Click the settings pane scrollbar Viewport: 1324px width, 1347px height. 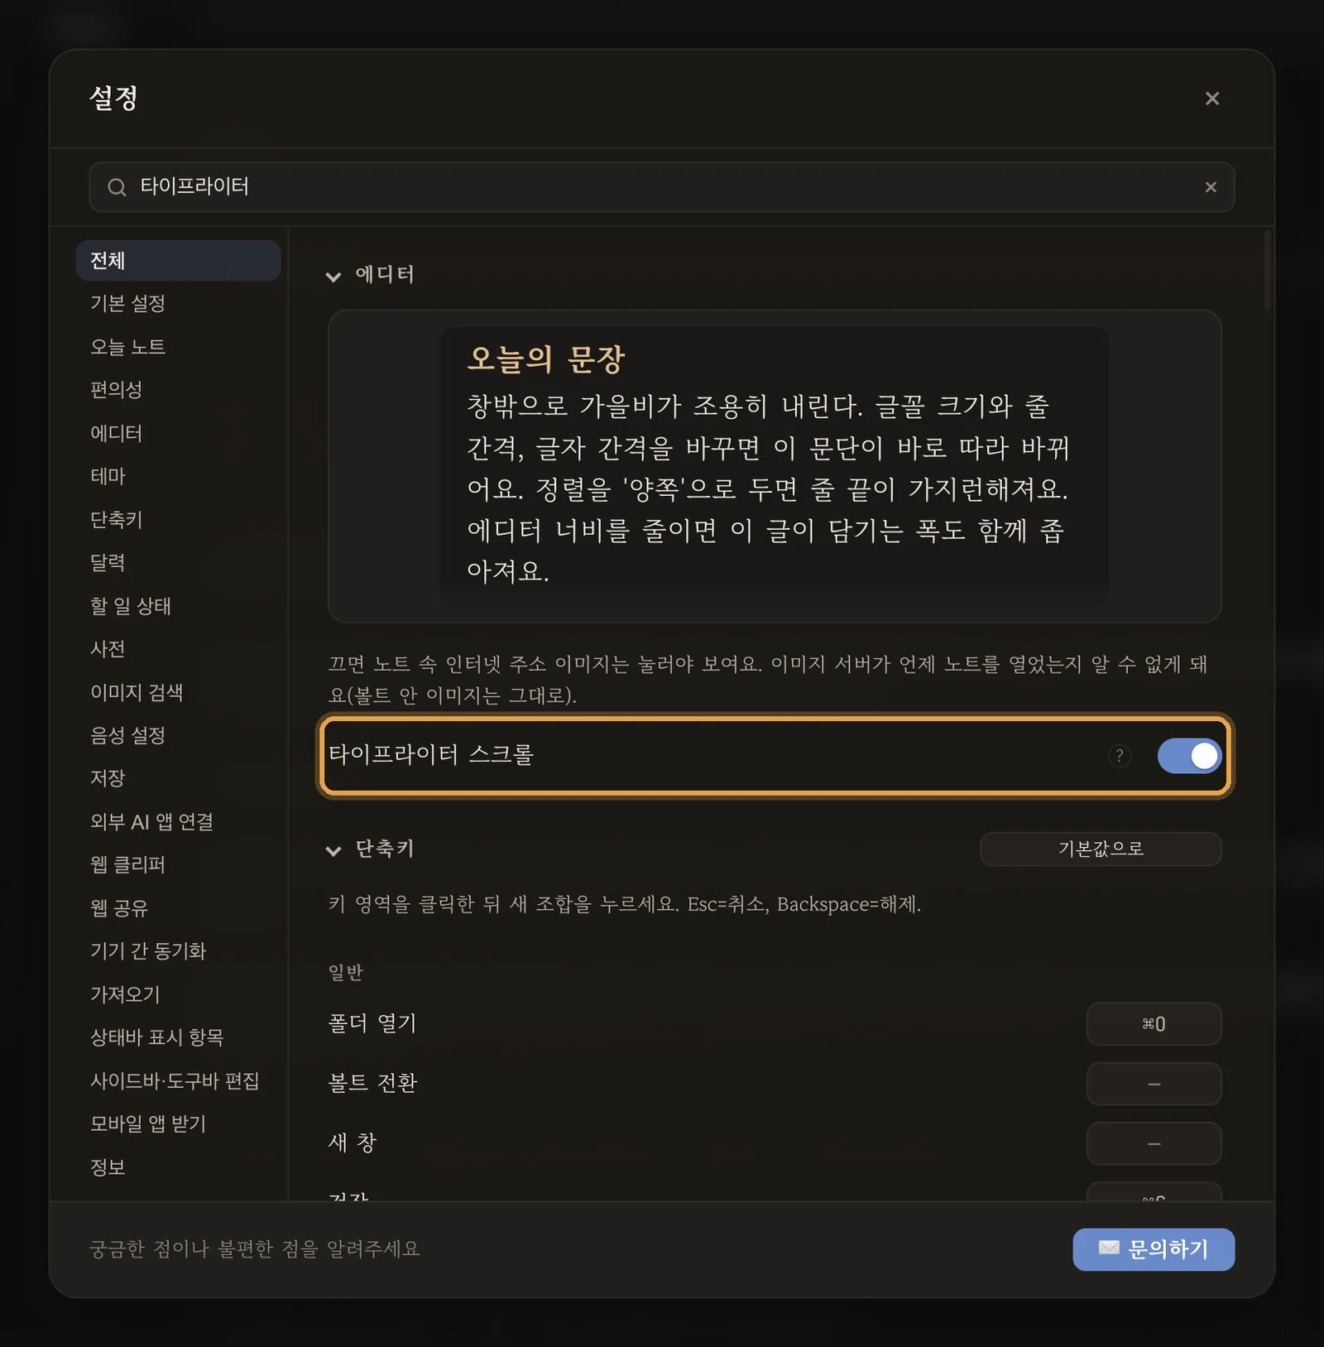click(x=1267, y=271)
